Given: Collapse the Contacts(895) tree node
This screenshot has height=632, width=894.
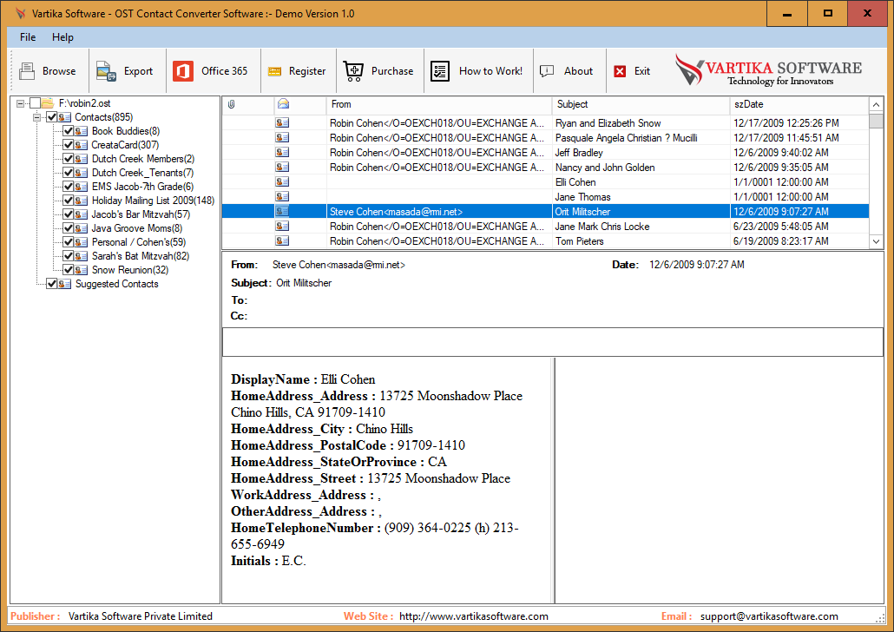Looking at the screenshot, I should tap(37, 117).
